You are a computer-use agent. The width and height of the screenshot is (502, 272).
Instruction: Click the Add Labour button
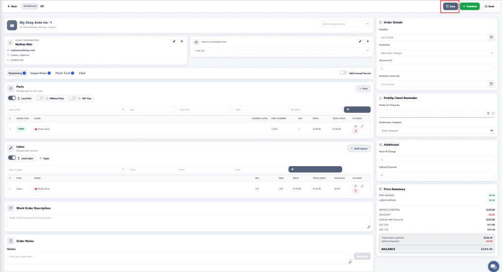(x=359, y=148)
